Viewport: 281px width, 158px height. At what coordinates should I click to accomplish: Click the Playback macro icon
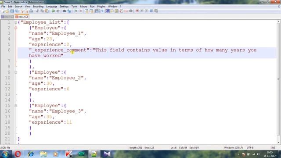point(147,11)
